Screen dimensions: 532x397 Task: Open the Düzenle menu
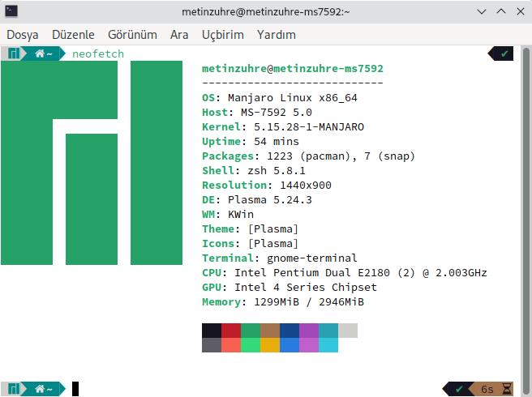pyautogui.click(x=73, y=35)
